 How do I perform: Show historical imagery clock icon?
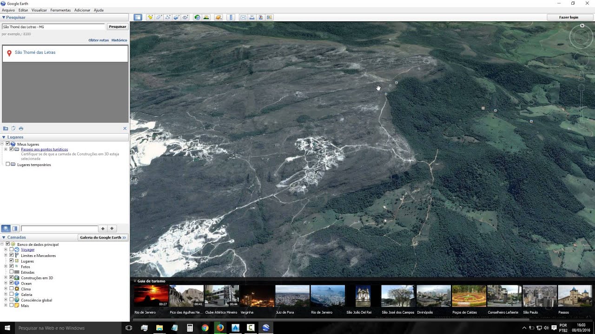click(x=197, y=17)
